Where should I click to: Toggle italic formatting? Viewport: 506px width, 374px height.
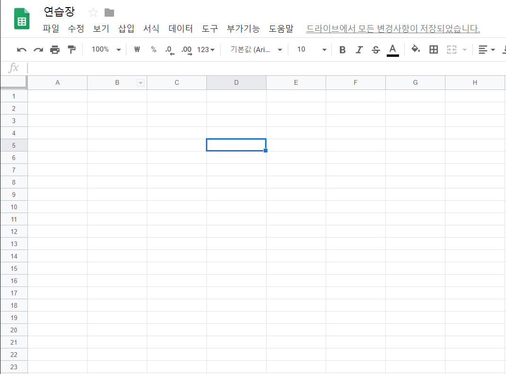(x=359, y=50)
